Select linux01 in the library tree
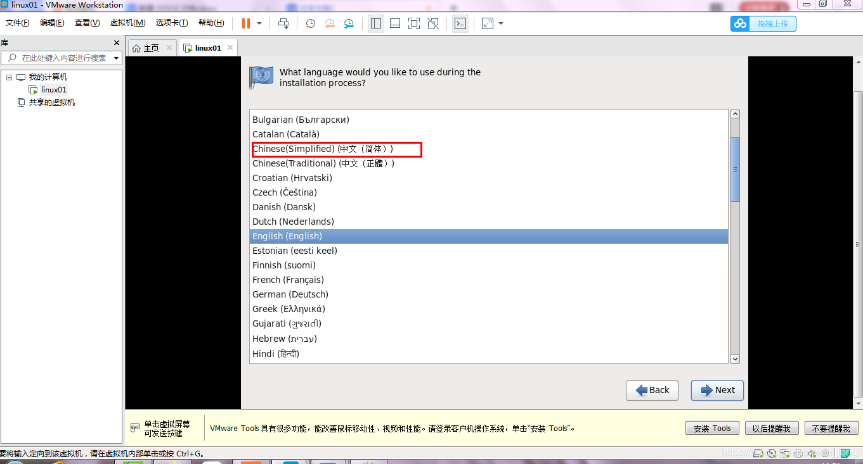 tap(54, 90)
